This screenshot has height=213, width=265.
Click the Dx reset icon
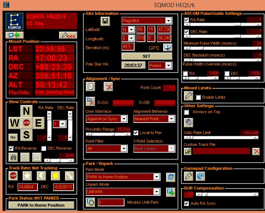90,101
